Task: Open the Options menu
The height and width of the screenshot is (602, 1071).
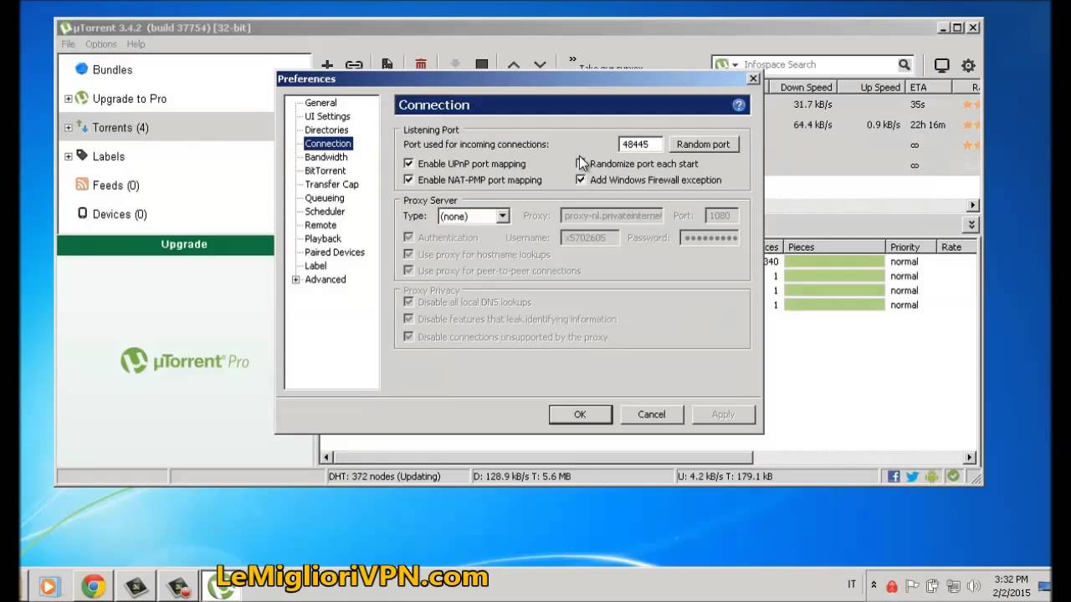Action: click(x=101, y=44)
